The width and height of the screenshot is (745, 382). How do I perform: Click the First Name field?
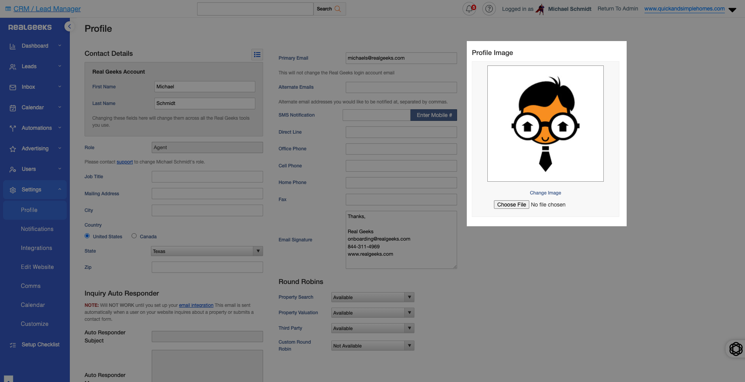coord(205,86)
